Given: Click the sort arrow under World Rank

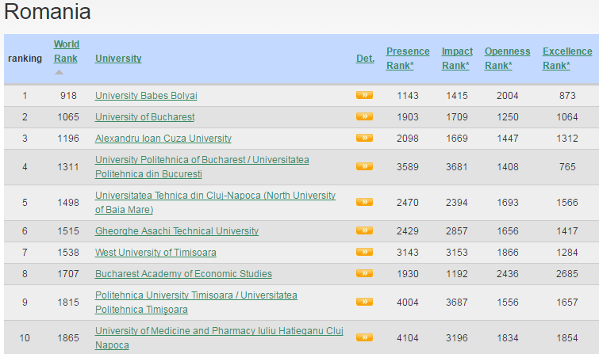Looking at the screenshot, I should (59, 72).
